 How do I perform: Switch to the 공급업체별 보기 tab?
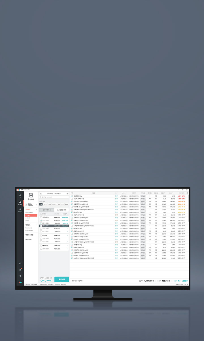point(61,210)
